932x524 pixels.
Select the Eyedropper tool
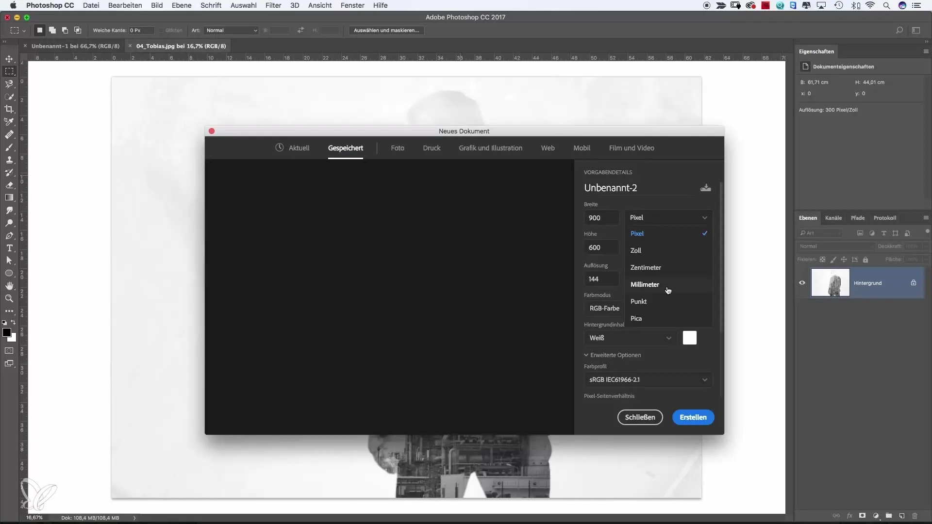9,122
